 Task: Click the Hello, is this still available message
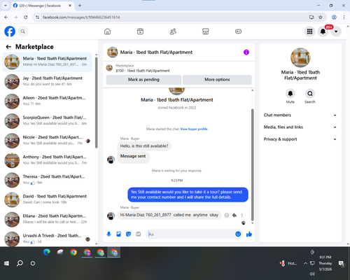tap(144, 146)
